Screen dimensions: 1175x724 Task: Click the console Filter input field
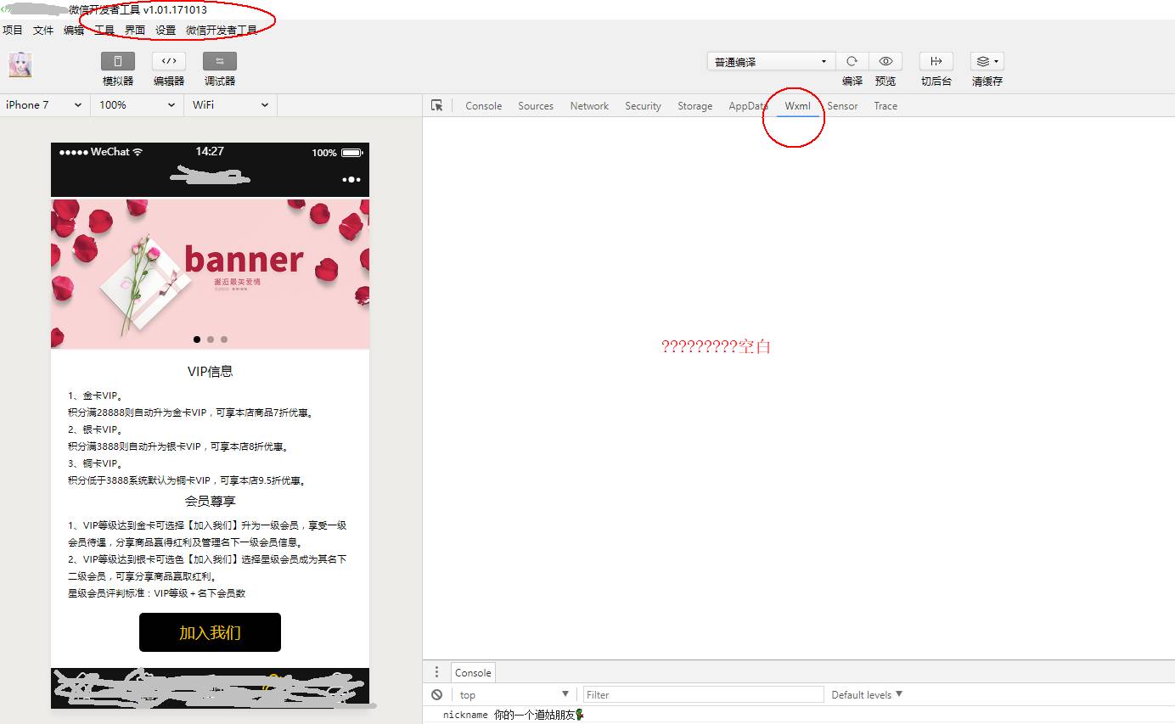pyautogui.click(x=703, y=694)
